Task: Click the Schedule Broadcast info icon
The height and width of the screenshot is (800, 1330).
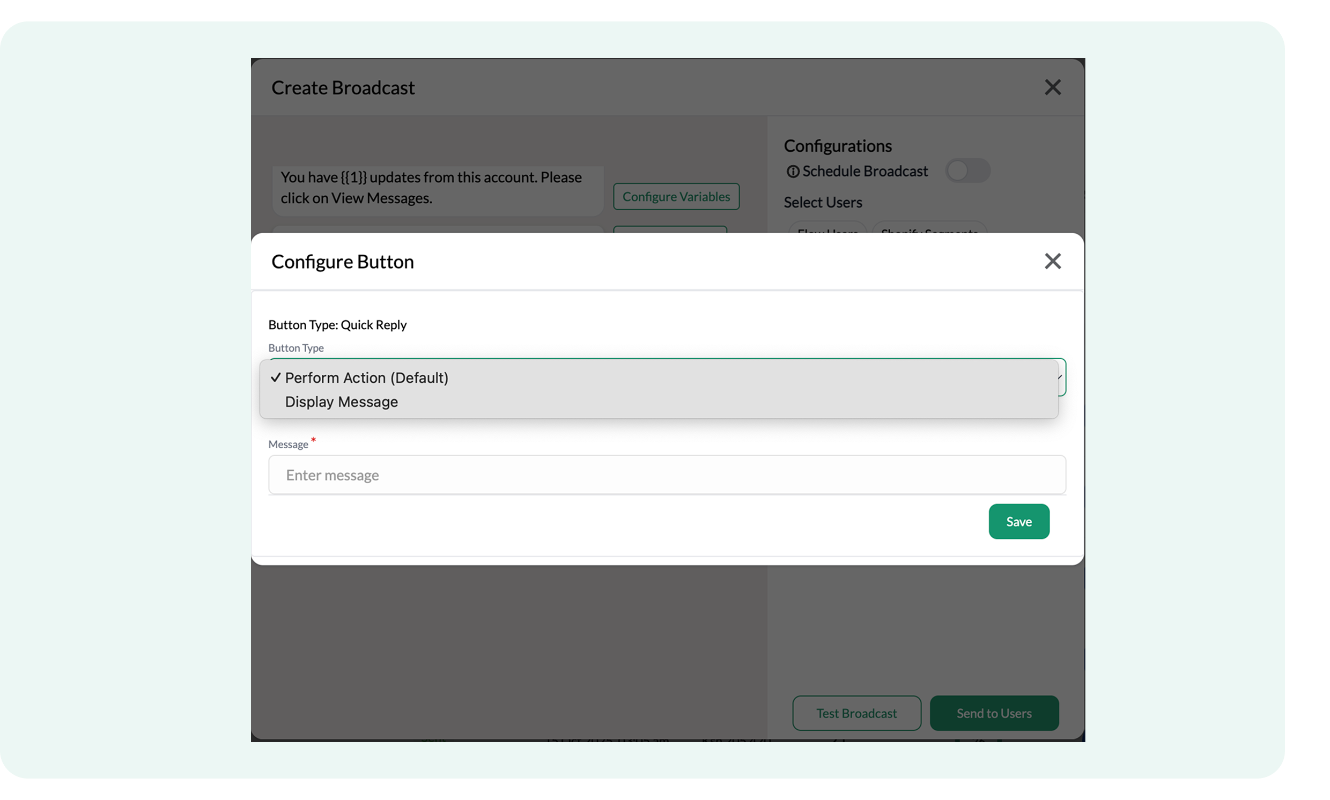Action: 792,172
